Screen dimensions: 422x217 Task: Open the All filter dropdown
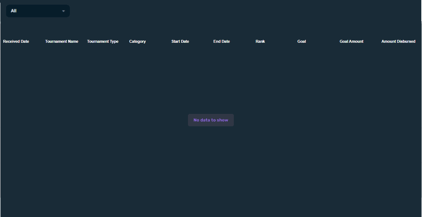38,11
